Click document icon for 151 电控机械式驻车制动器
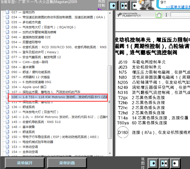This screenshot has height=169, width=190. pyautogui.click(x=8, y=142)
